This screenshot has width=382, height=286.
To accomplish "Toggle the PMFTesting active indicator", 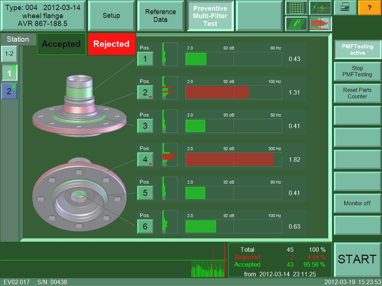I will [x=357, y=50].
